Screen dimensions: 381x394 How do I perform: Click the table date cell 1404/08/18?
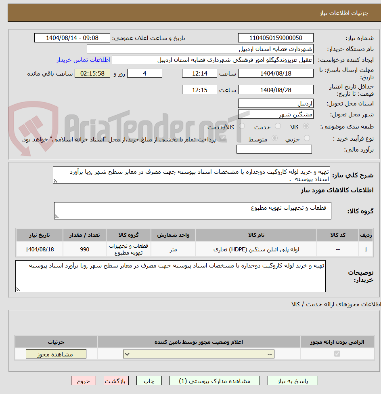pos(40,249)
